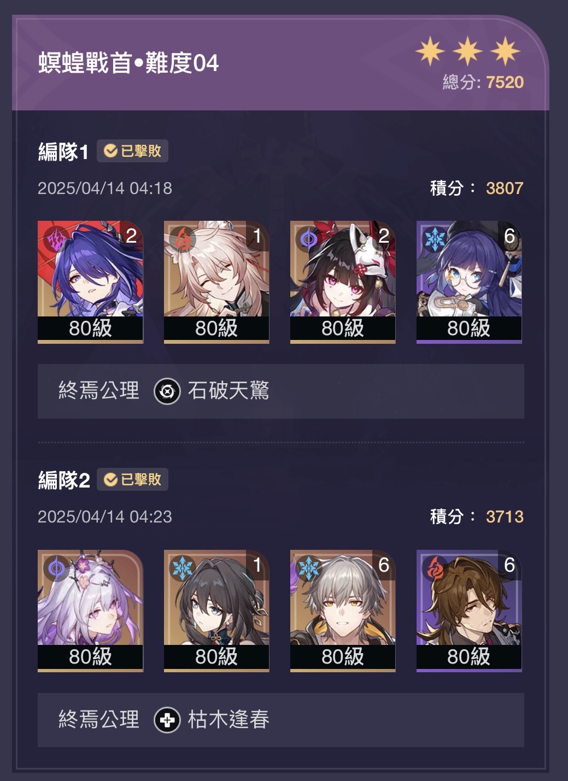The image size is (568, 781).
Task: Click the quantum element icon on Sparkle's card
Action: [x=309, y=239]
